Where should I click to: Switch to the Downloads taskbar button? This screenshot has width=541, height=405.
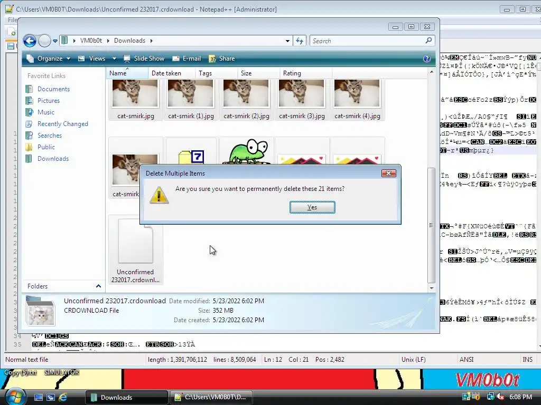pos(126,397)
